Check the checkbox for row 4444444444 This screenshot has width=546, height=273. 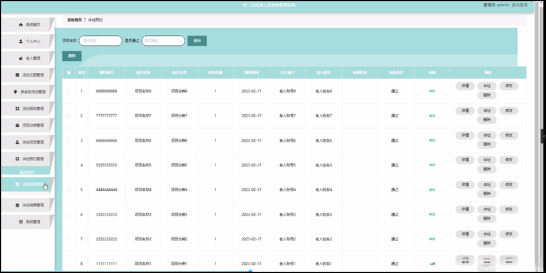coord(68,190)
